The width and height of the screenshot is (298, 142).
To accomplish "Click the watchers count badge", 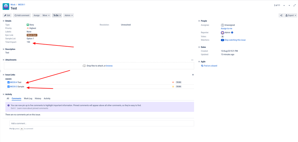I will (222, 40).
